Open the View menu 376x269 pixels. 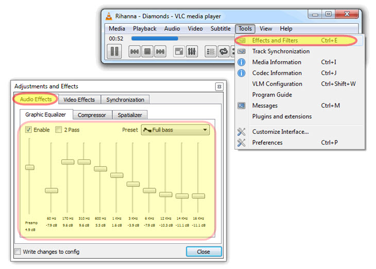[266, 28]
